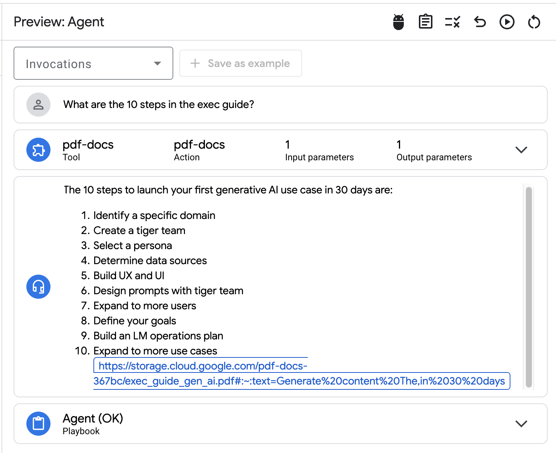Open the exec_guide_gen_ai.pdf storage link
556x453 pixels.
(x=299, y=381)
